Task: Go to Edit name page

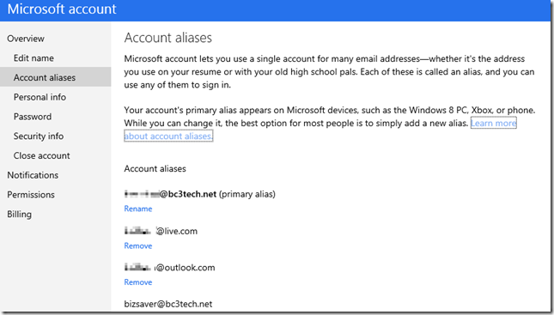Action: coord(33,58)
